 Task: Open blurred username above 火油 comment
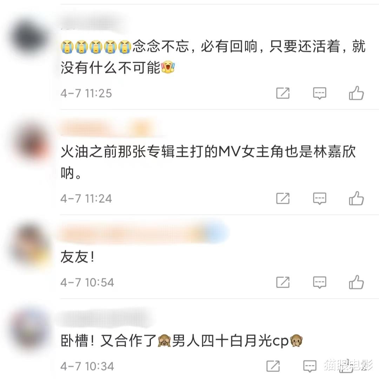(109, 127)
